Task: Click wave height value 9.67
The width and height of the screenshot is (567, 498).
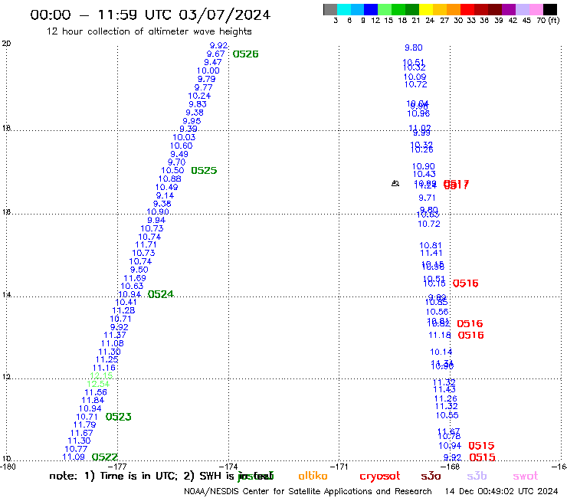Action: [x=215, y=54]
